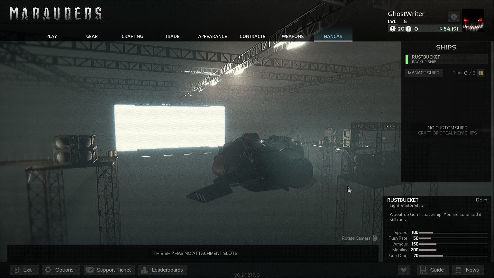
Task: Click the Speed stat bar
Action: click(453, 232)
